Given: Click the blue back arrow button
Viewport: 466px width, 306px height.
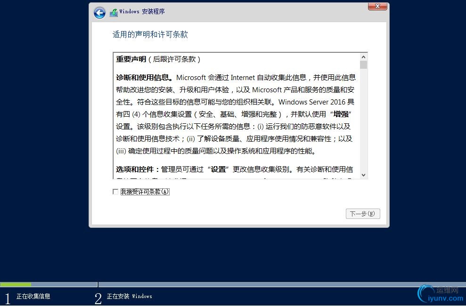Looking at the screenshot, I should click(99, 13).
